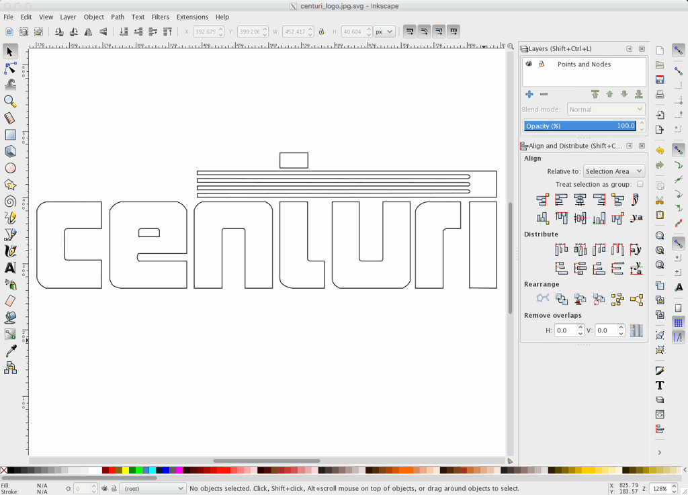
Task: Select the Spiral tool
Action: point(10,201)
